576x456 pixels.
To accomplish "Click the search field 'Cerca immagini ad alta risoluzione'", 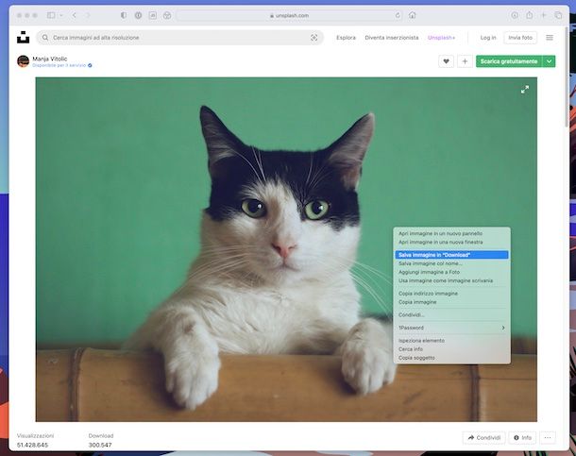I will (x=180, y=38).
